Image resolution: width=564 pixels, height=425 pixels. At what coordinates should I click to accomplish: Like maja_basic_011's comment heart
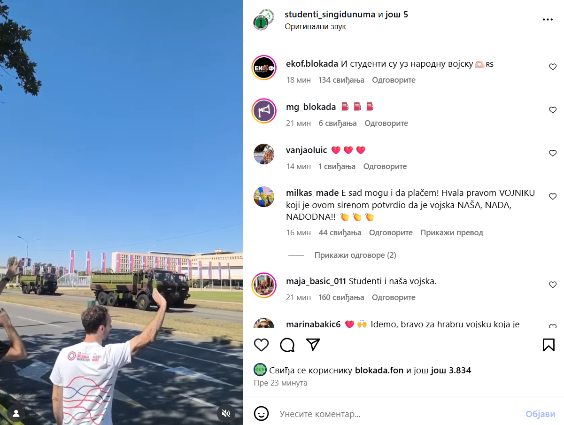553,285
